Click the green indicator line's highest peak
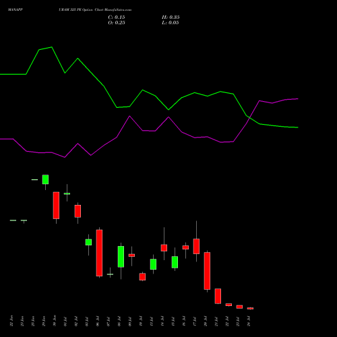The width and height of the screenshot is (337, 337). tap(52, 47)
